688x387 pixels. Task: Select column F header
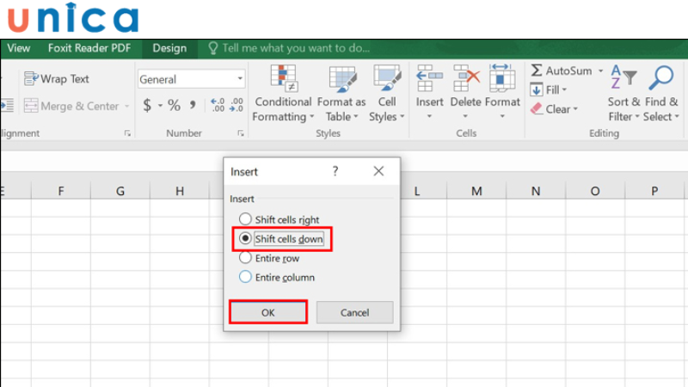pos(61,191)
